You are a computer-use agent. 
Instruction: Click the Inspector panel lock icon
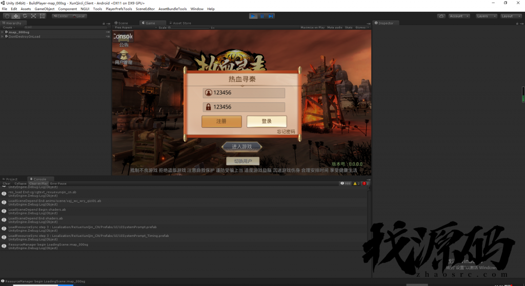click(517, 24)
